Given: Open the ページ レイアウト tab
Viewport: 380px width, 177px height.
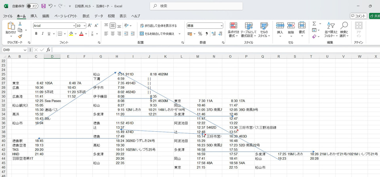Looking at the screenshot, I should [65, 16].
